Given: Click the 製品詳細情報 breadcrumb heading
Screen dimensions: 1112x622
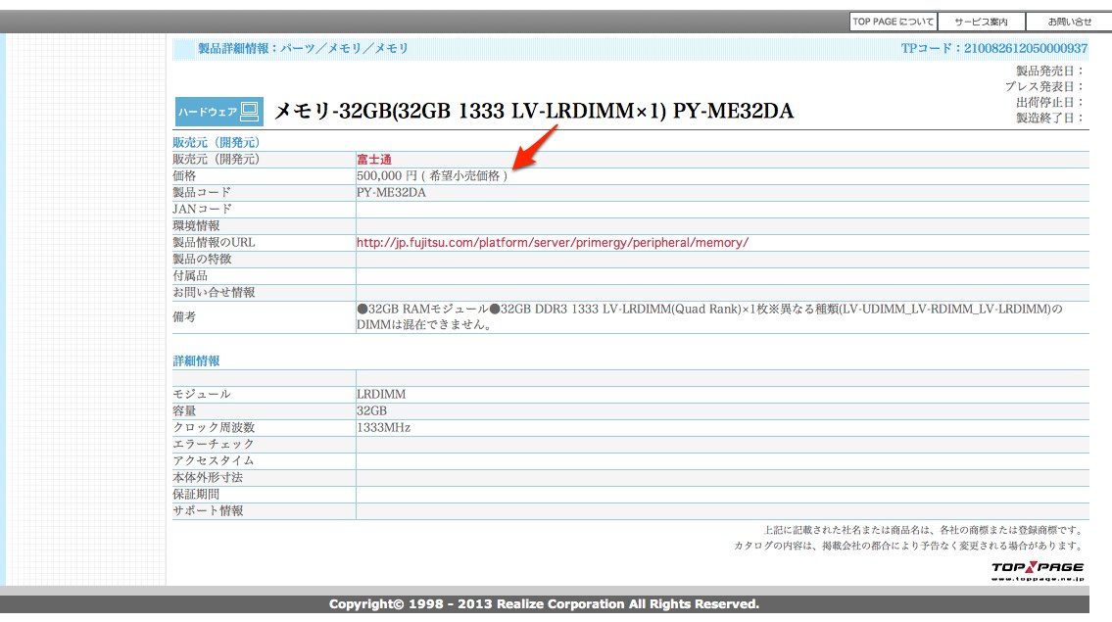Looking at the screenshot, I should (303, 48).
